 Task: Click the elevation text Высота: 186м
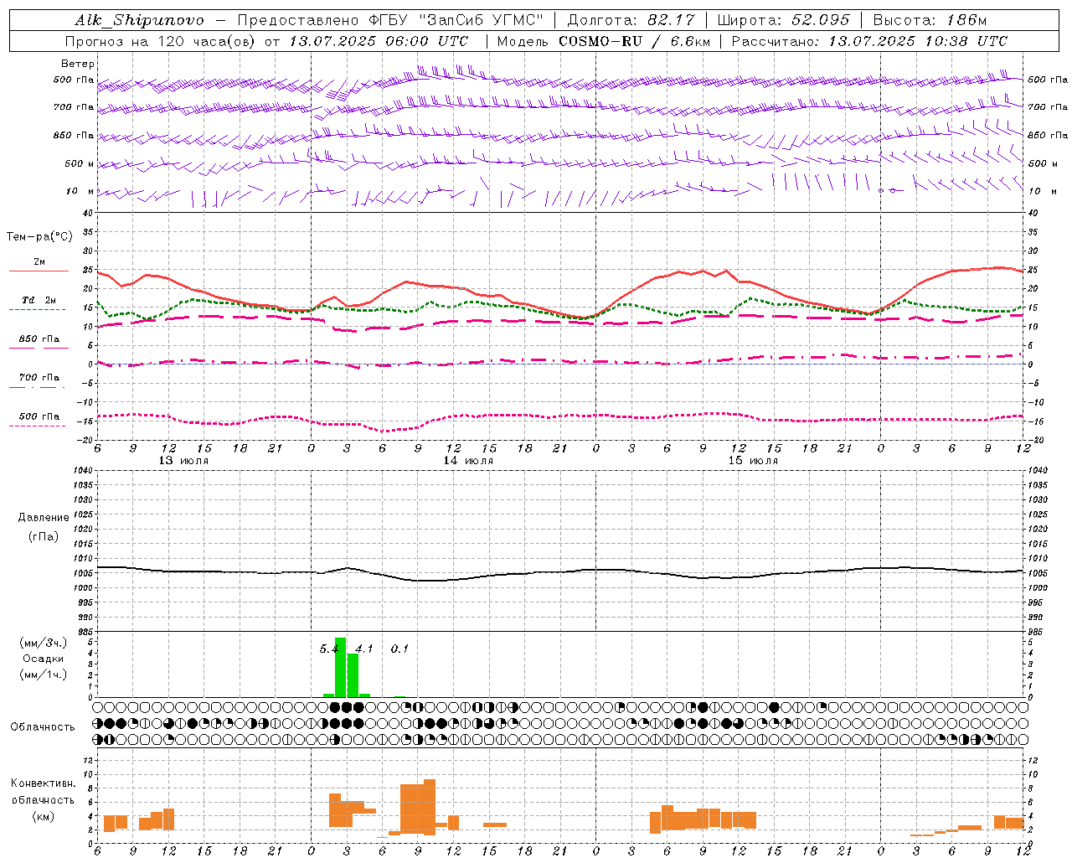coord(930,20)
